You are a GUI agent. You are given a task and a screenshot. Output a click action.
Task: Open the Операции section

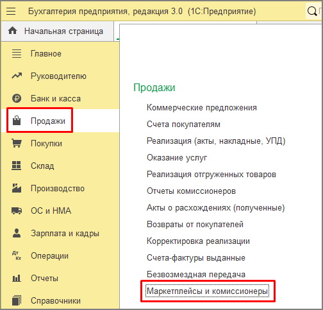[x=49, y=255]
